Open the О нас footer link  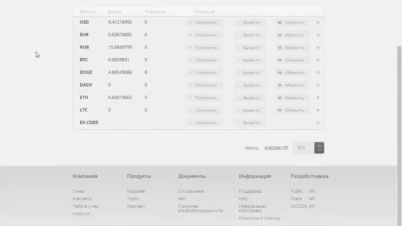(79, 191)
